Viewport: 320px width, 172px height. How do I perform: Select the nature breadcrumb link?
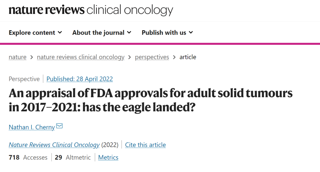17,57
